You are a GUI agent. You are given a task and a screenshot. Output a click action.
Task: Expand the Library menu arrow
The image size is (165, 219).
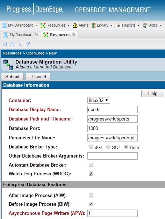(112, 25)
